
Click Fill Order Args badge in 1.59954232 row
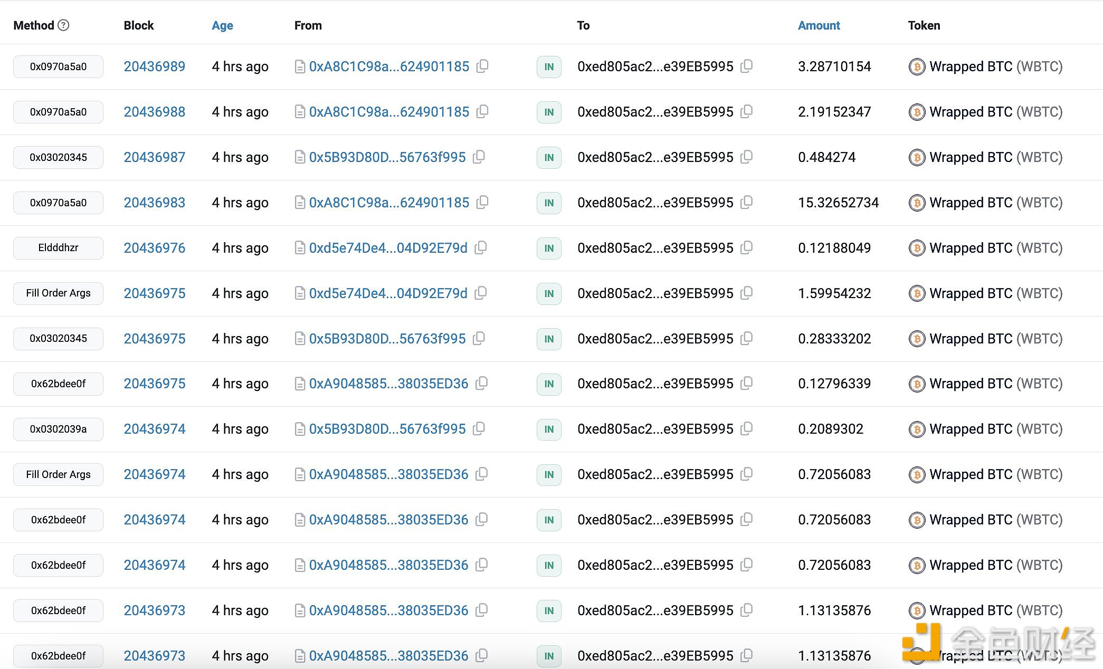(x=58, y=293)
